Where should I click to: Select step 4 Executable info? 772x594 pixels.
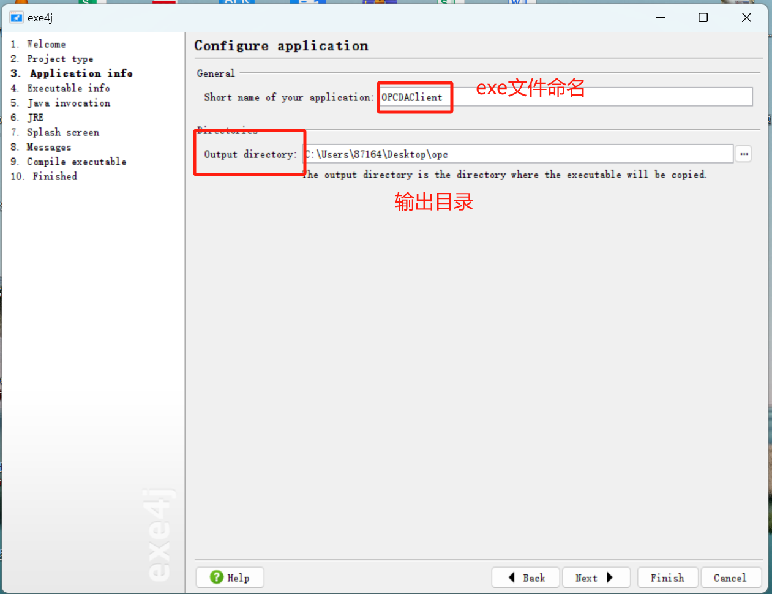[x=60, y=88]
